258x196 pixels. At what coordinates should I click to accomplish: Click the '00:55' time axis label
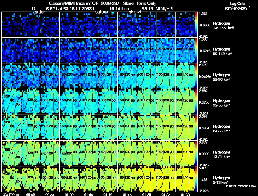coord(50,195)
